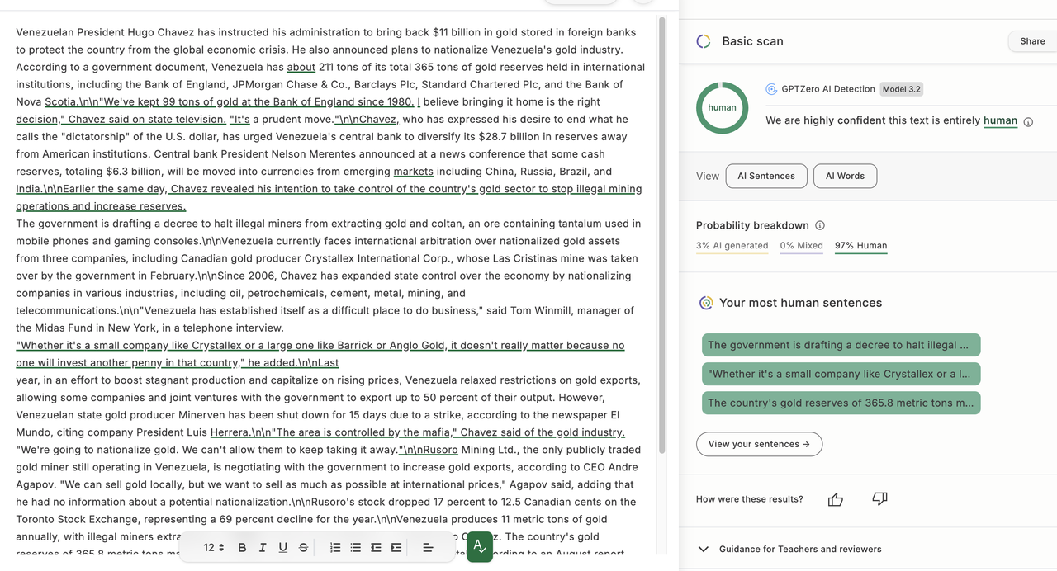Switch view to AI Sentences
Image resolution: width=1057 pixels, height=571 pixels.
[x=766, y=176]
